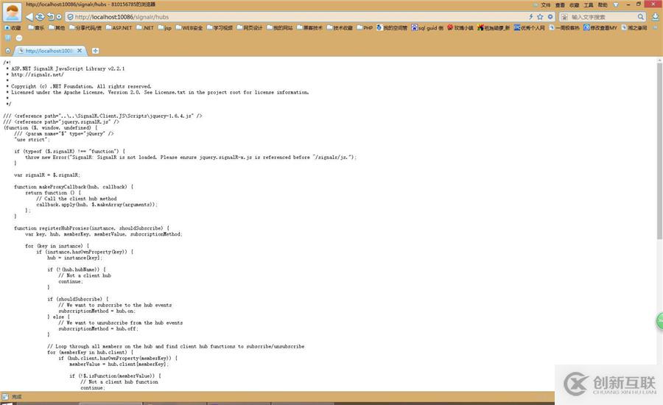Click the home icon left of tabs
Screen dimensions: 663x405
(x=7, y=51)
